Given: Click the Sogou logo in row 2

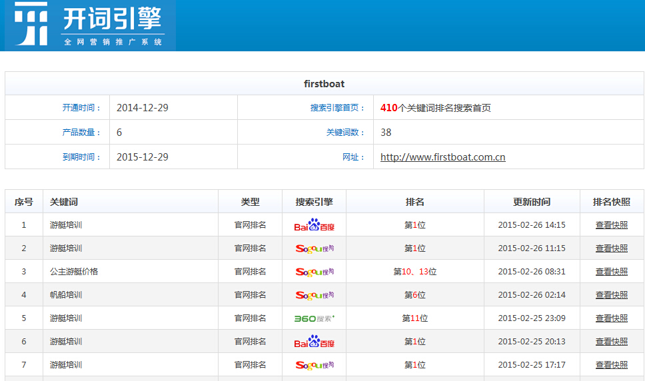Looking at the screenshot, I should (315, 248).
